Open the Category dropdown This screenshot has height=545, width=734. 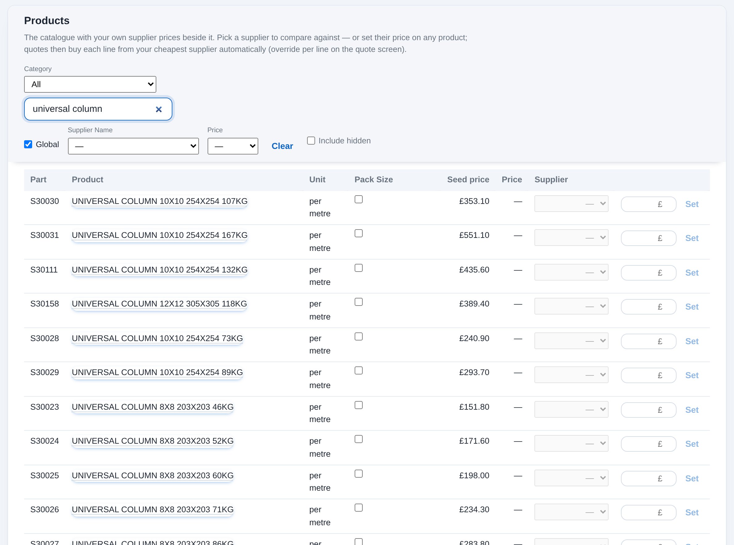pos(90,84)
